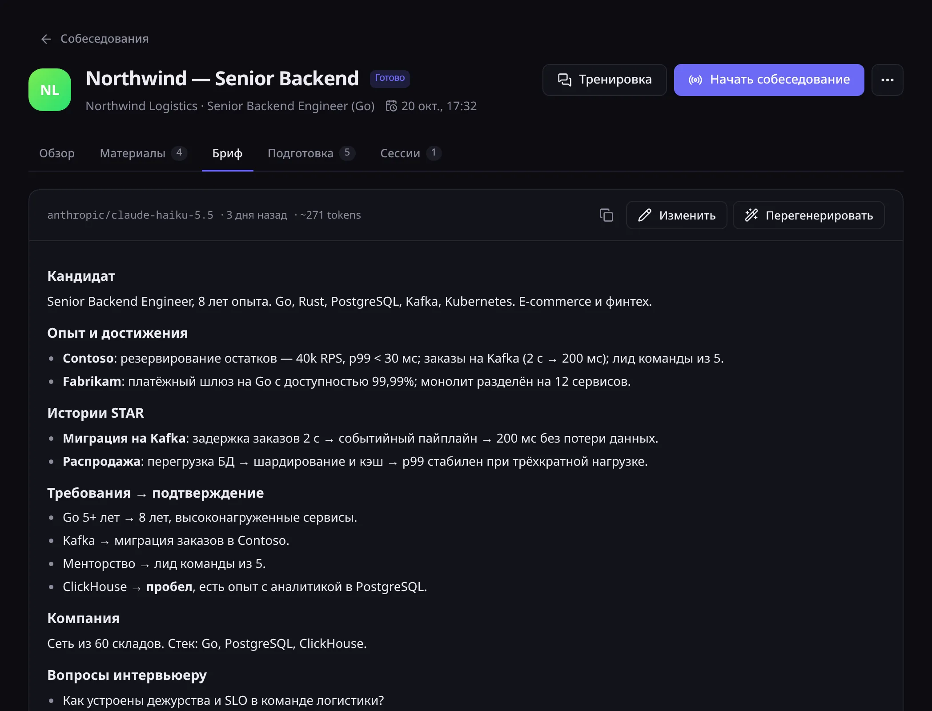Click the Готово status badge
This screenshot has height=711, width=932.
click(x=390, y=78)
